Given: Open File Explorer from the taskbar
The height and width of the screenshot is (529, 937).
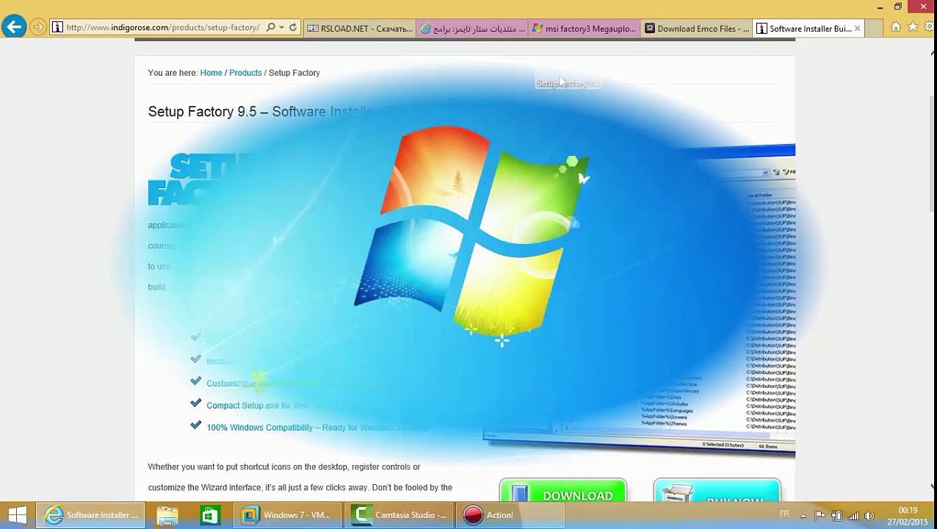Looking at the screenshot, I should (x=167, y=515).
